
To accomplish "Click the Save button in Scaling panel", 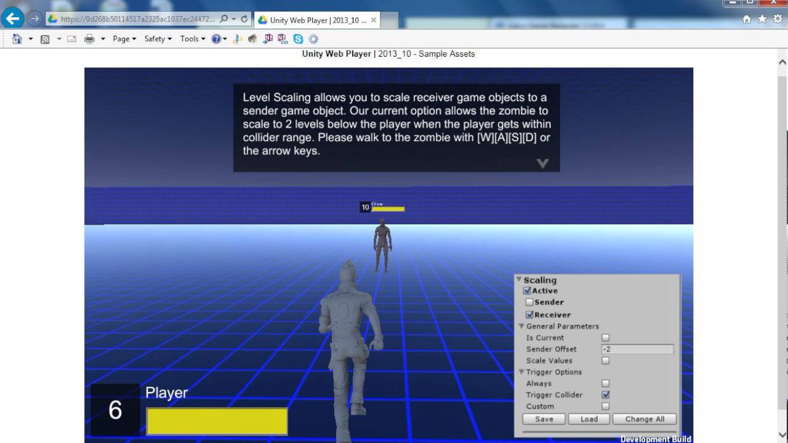I will pos(543,419).
